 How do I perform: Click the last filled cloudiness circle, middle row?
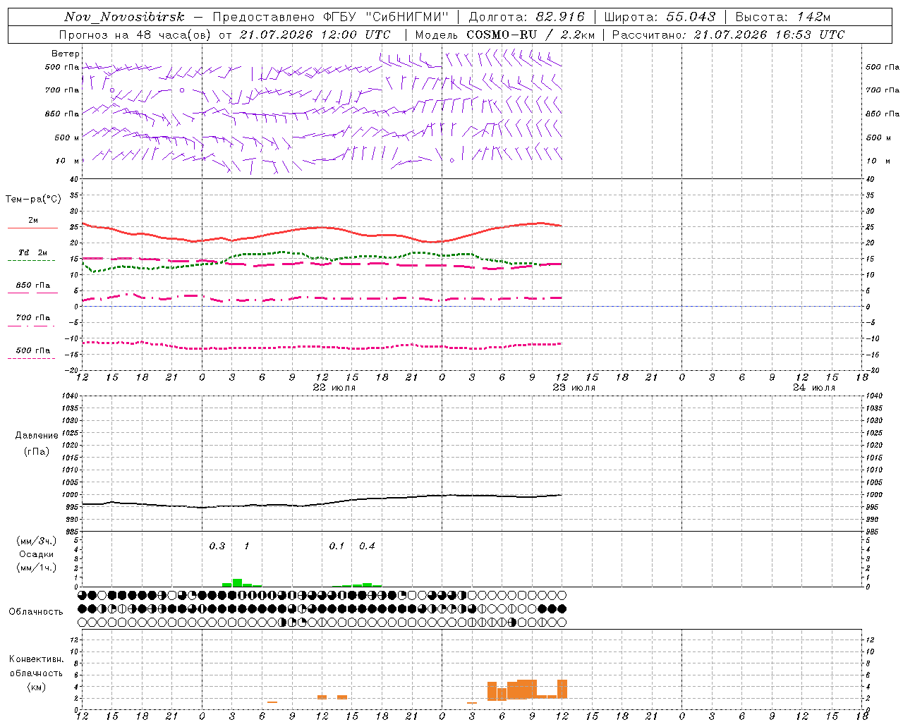click(x=562, y=608)
